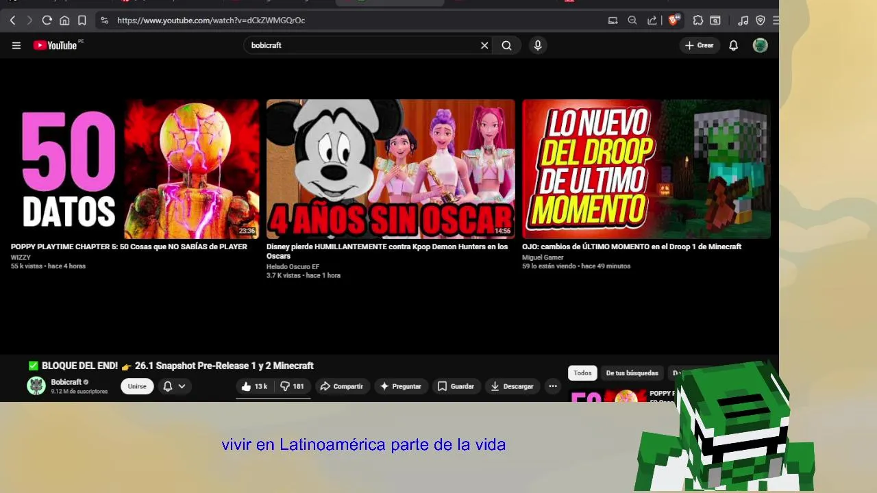Open the sidebar panel icon in toolbar
Viewport: 877px width, 493px height.
click(x=715, y=21)
